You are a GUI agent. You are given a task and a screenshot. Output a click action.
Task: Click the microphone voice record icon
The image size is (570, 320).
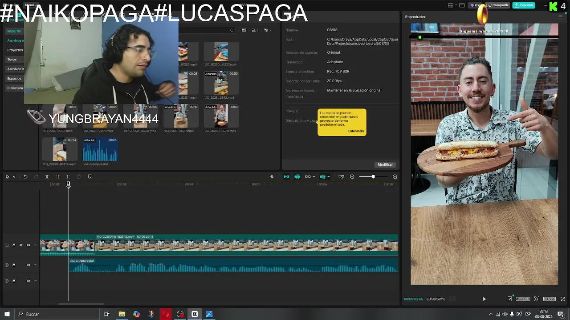[272, 176]
